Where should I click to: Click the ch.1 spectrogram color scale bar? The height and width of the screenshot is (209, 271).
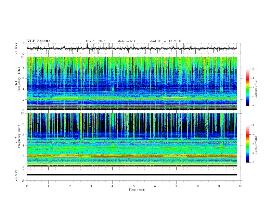tap(247, 87)
